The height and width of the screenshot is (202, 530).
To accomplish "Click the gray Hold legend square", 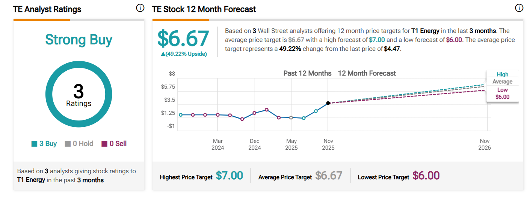I will click(68, 144).
